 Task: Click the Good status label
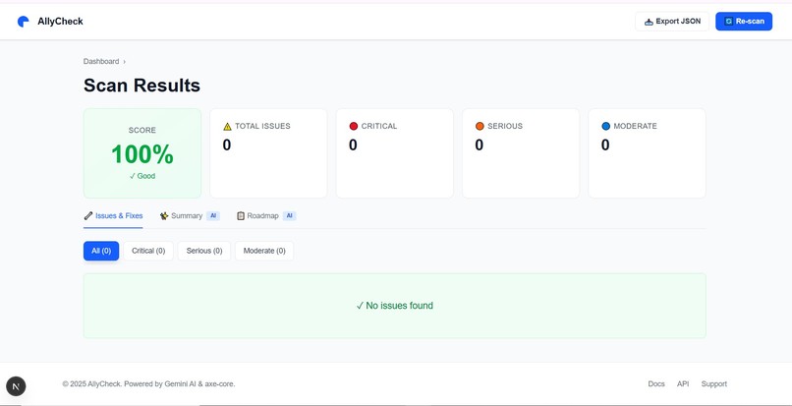coord(142,176)
